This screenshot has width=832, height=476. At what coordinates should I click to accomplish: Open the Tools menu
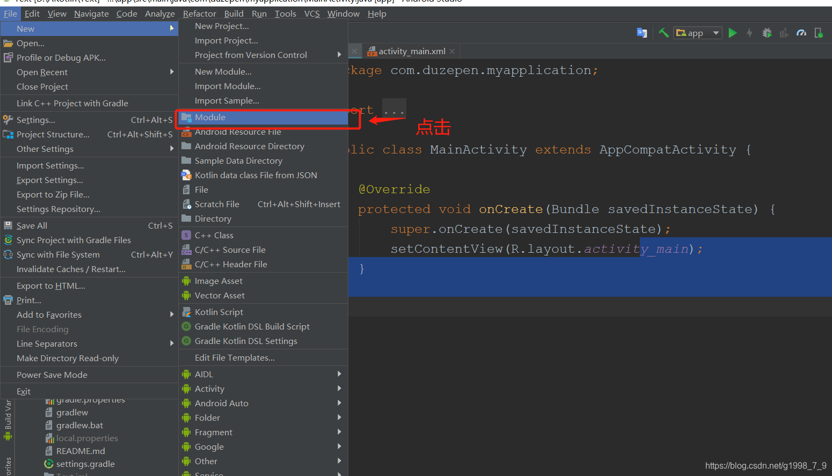[286, 13]
